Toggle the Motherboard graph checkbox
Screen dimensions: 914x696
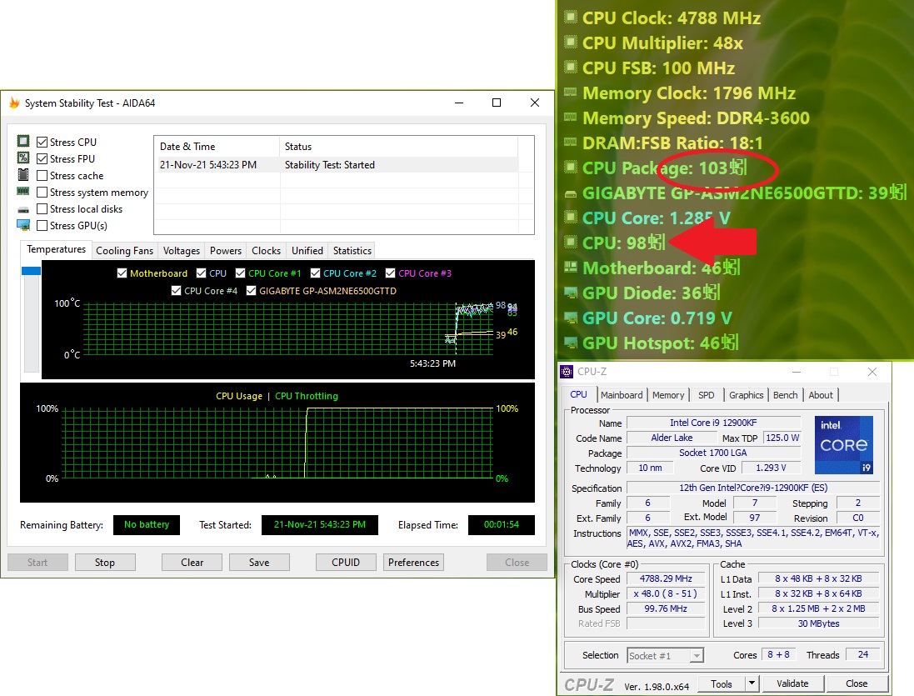122,273
